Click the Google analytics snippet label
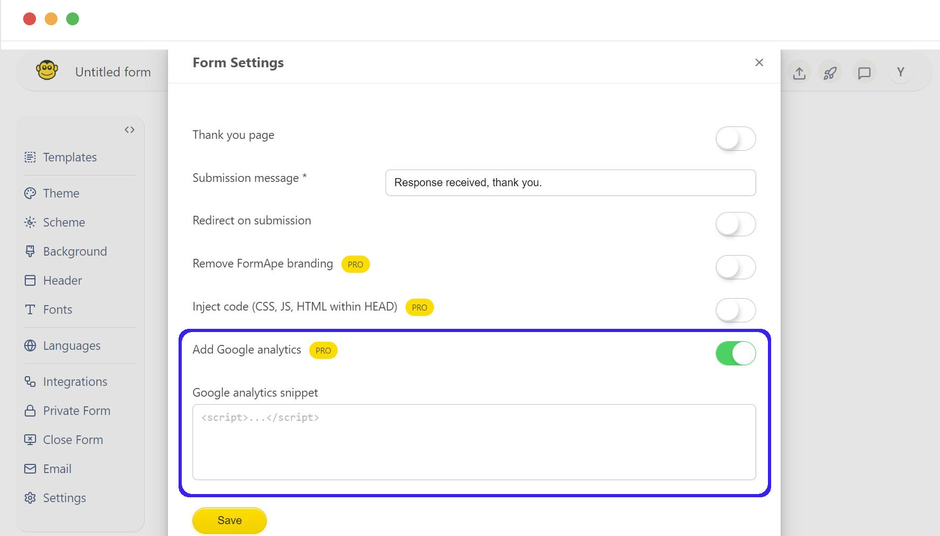940x536 pixels. (x=255, y=393)
